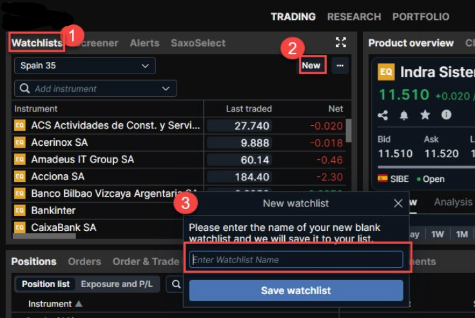Expand the Add instrument dropdown

tap(166, 88)
